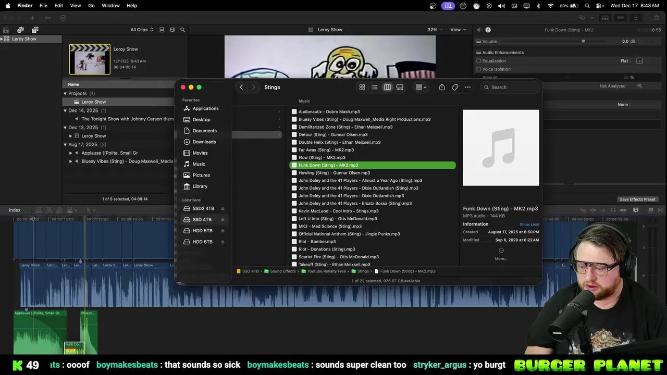Auto-analyze audio with magic wand icon
The image size is (667, 375).
[639, 86]
